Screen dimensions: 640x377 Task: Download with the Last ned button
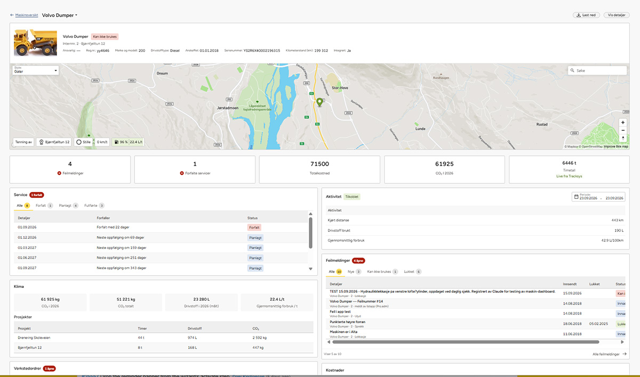(587, 15)
